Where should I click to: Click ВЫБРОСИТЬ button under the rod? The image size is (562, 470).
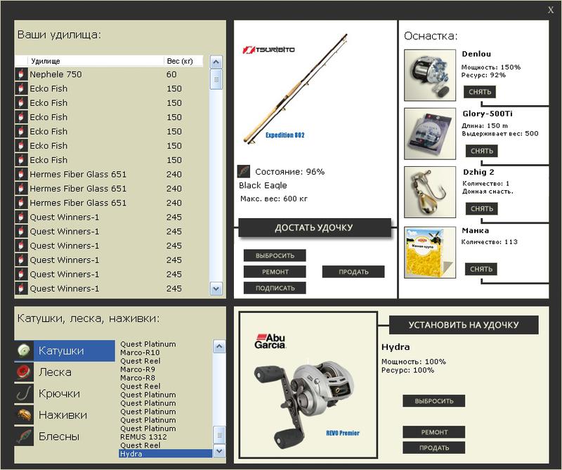[275, 255]
